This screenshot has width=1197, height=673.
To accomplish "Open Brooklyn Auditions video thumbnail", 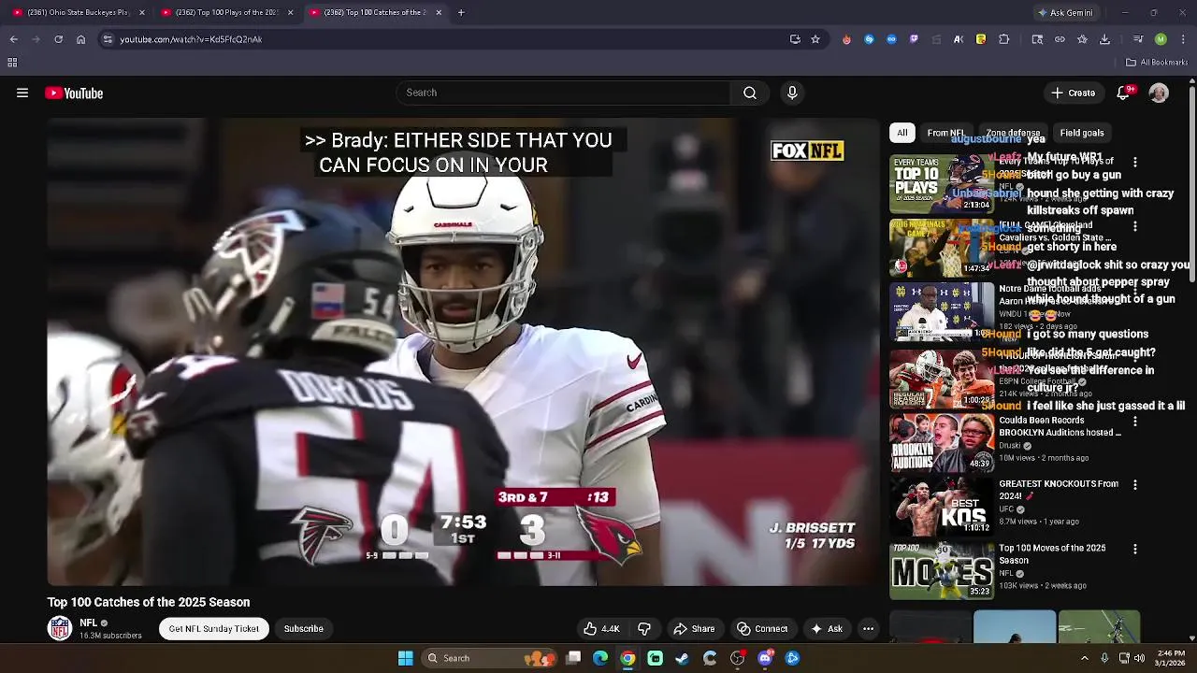I will coord(942,443).
